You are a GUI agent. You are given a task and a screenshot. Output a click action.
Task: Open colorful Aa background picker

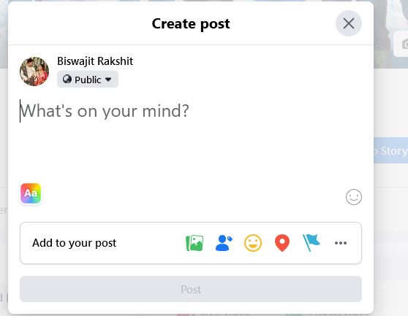31,193
